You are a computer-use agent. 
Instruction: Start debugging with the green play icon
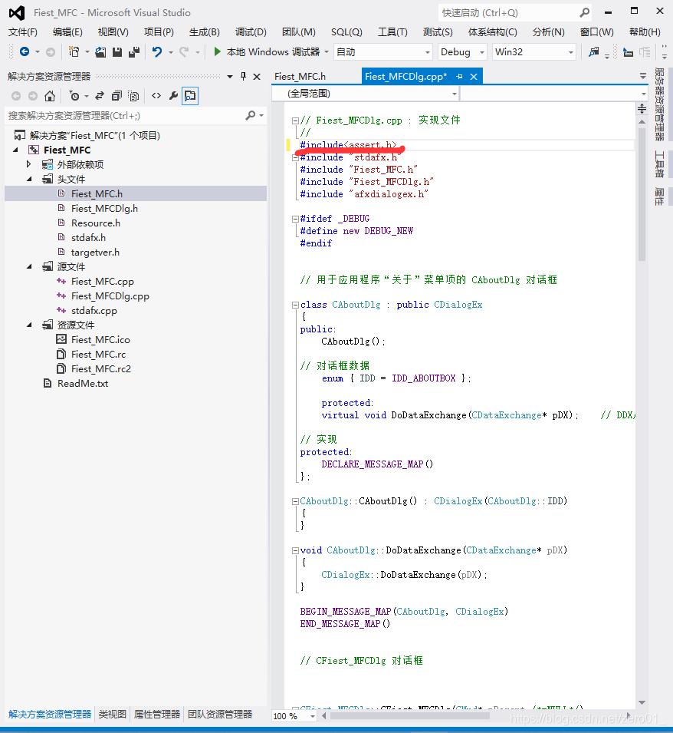(x=217, y=51)
